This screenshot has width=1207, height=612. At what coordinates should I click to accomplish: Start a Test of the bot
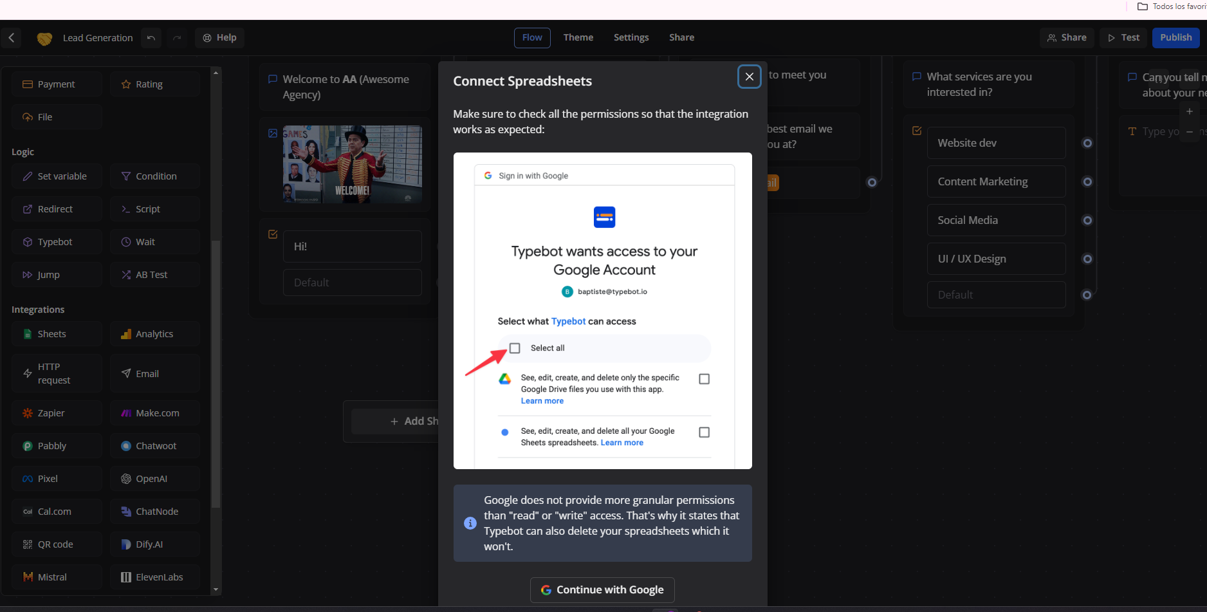1123,38
